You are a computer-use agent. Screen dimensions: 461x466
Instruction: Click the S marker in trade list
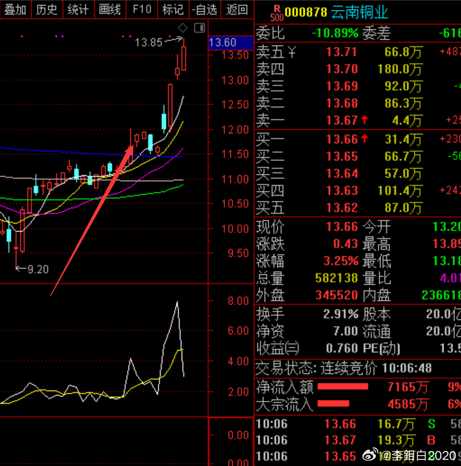[432, 425]
